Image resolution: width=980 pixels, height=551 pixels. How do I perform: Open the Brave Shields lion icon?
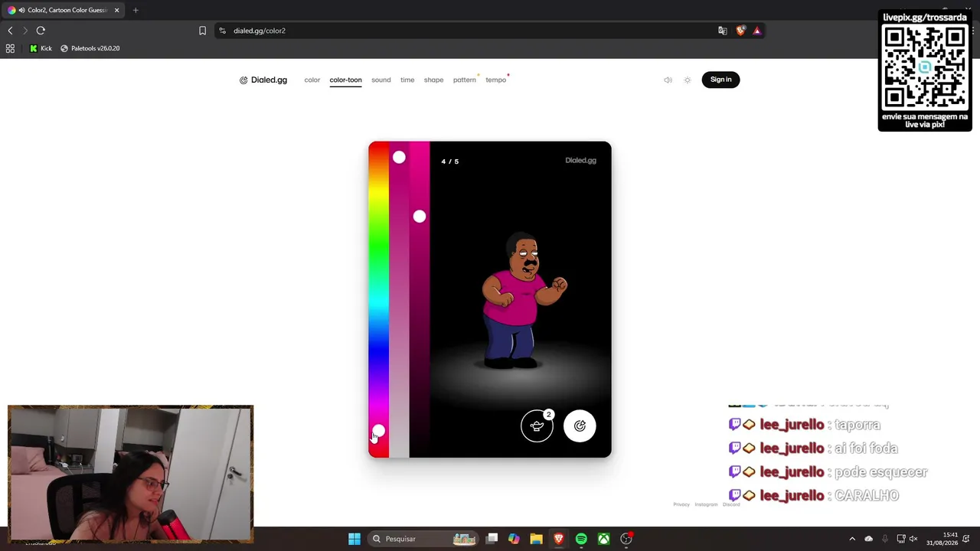(740, 31)
